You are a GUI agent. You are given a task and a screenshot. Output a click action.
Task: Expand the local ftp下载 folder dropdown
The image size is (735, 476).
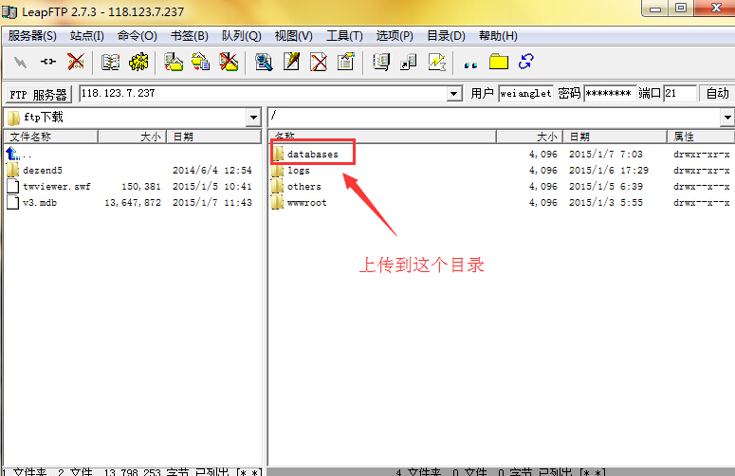(x=253, y=118)
